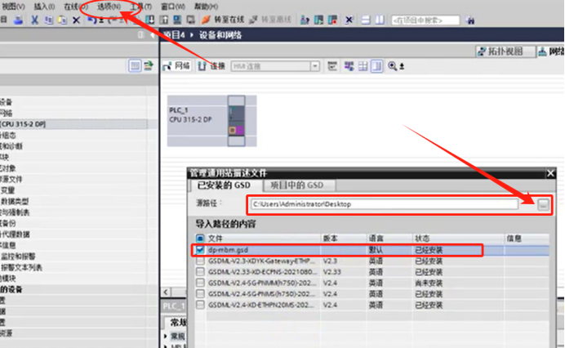565x348 pixels.
Task: Uncheck the dp-mbm.gsd checkbox
Action: click(200, 249)
